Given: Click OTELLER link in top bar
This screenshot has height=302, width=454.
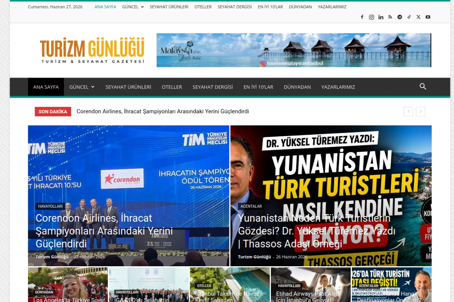Looking at the screenshot, I should 203,7.
